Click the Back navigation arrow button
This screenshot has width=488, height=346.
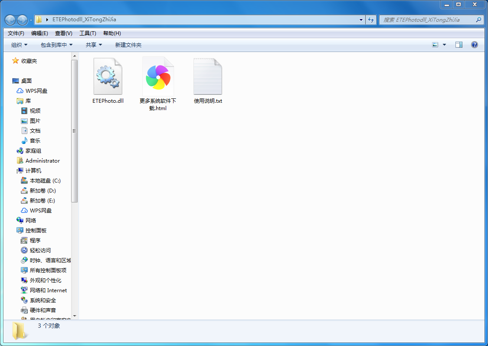(10, 20)
